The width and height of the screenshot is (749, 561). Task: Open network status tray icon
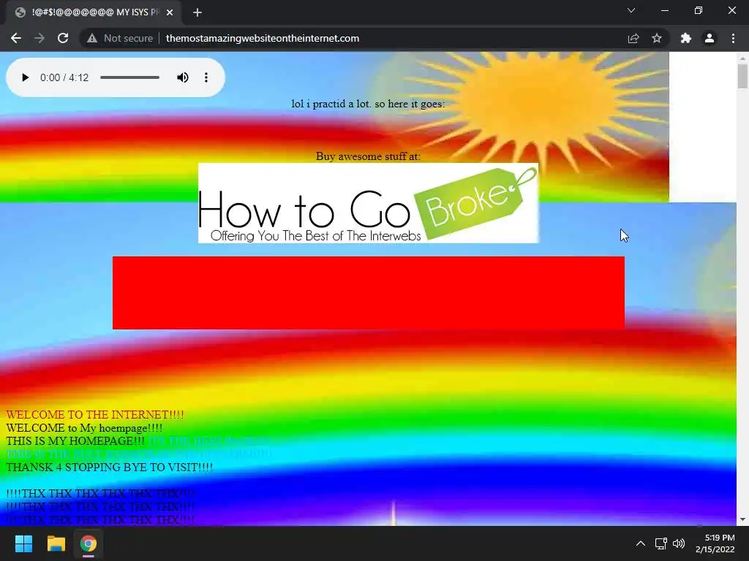click(x=661, y=543)
